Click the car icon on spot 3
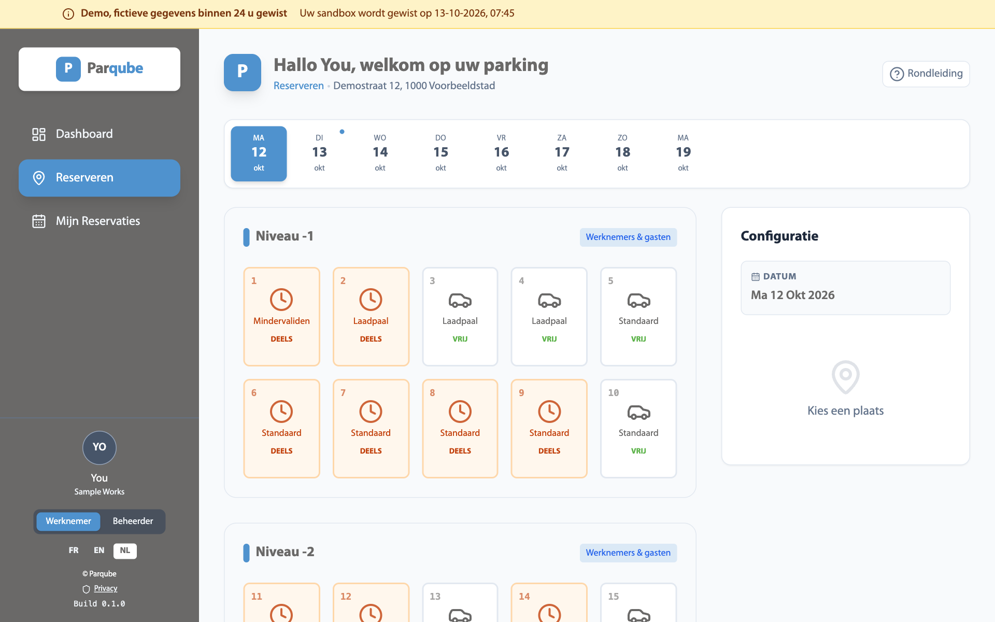995x622 pixels. pyautogui.click(x=460, y=300)
